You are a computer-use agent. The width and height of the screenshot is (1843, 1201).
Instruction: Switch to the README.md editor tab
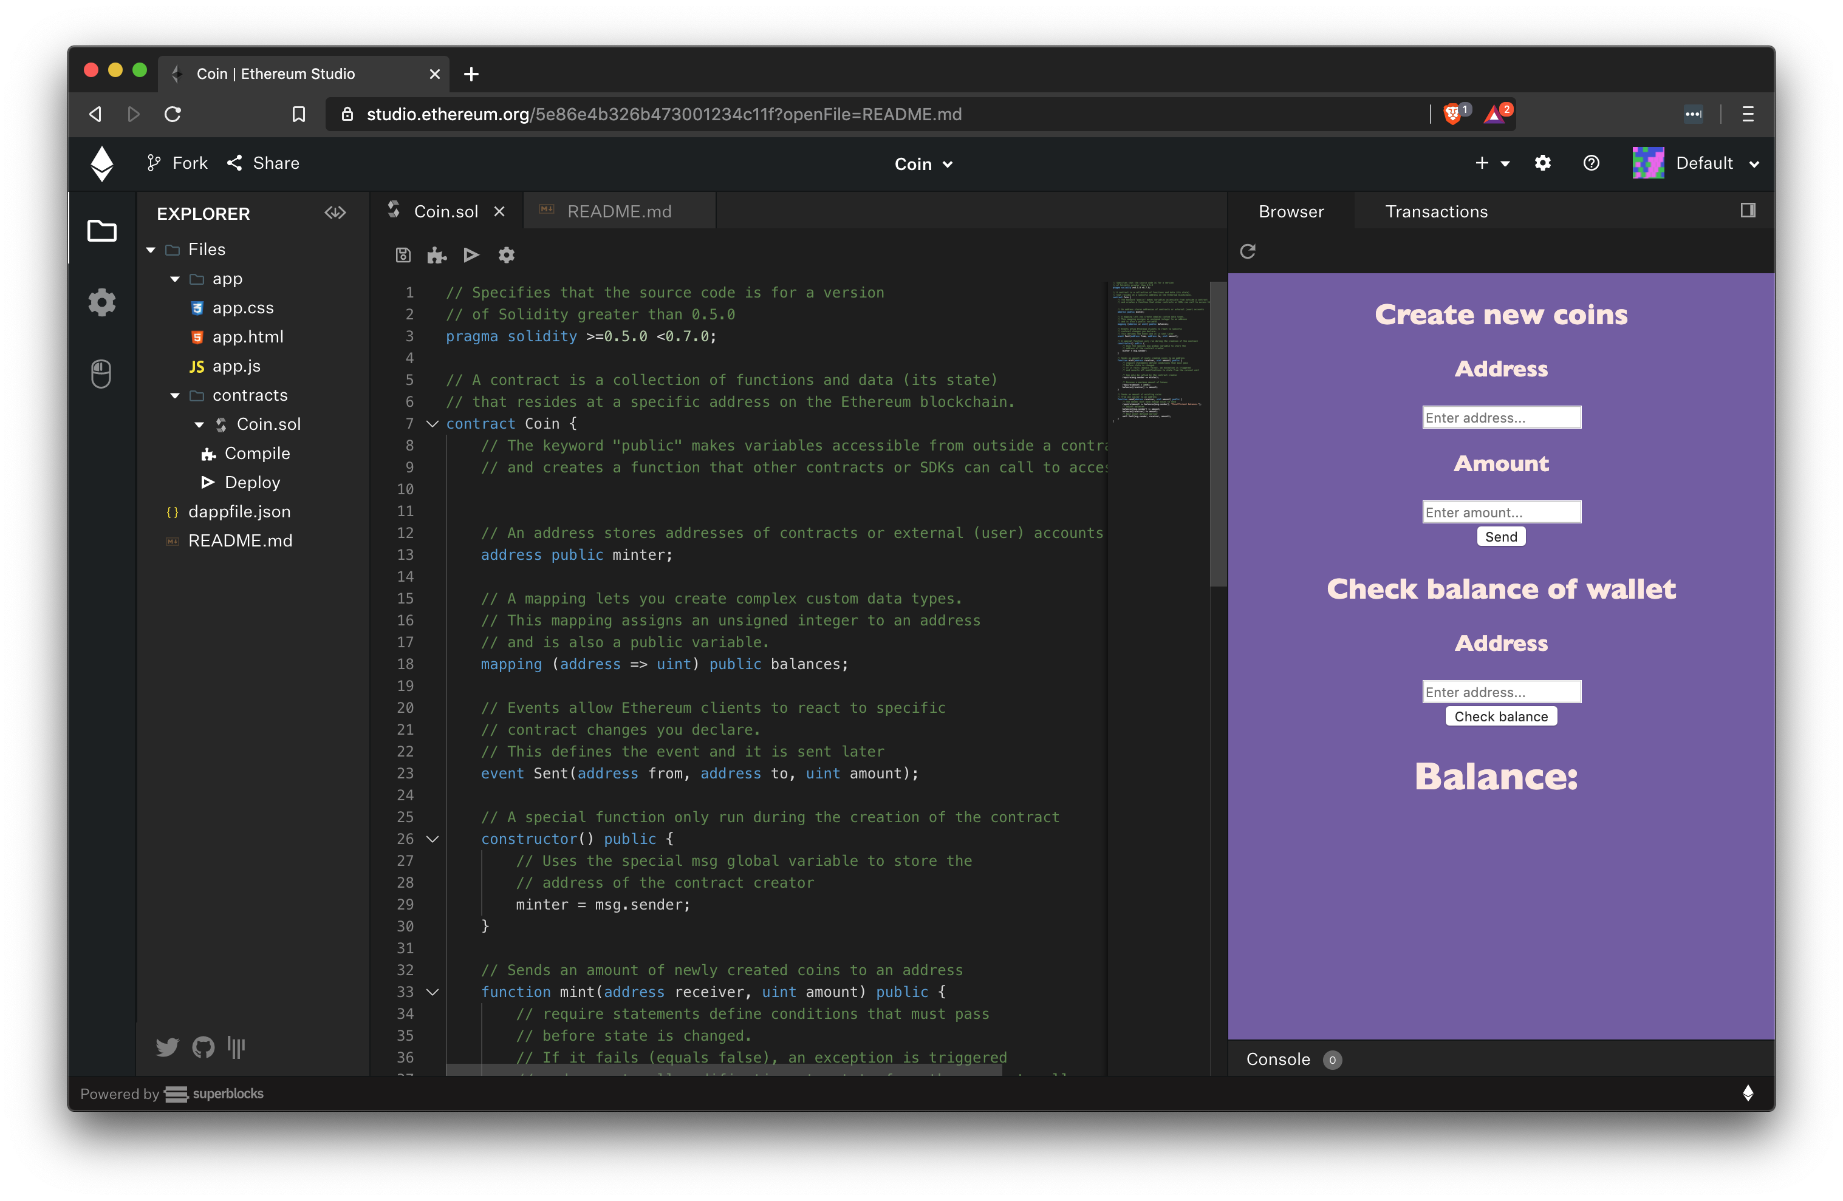619,211
